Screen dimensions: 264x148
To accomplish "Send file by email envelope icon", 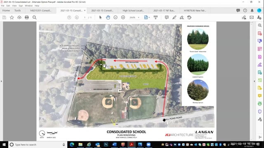I will point(252,17).
